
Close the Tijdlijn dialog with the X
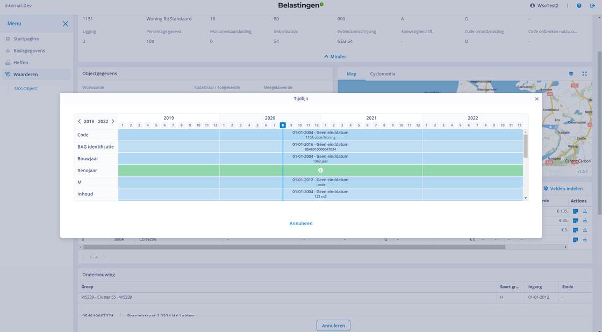click(537, 99)
